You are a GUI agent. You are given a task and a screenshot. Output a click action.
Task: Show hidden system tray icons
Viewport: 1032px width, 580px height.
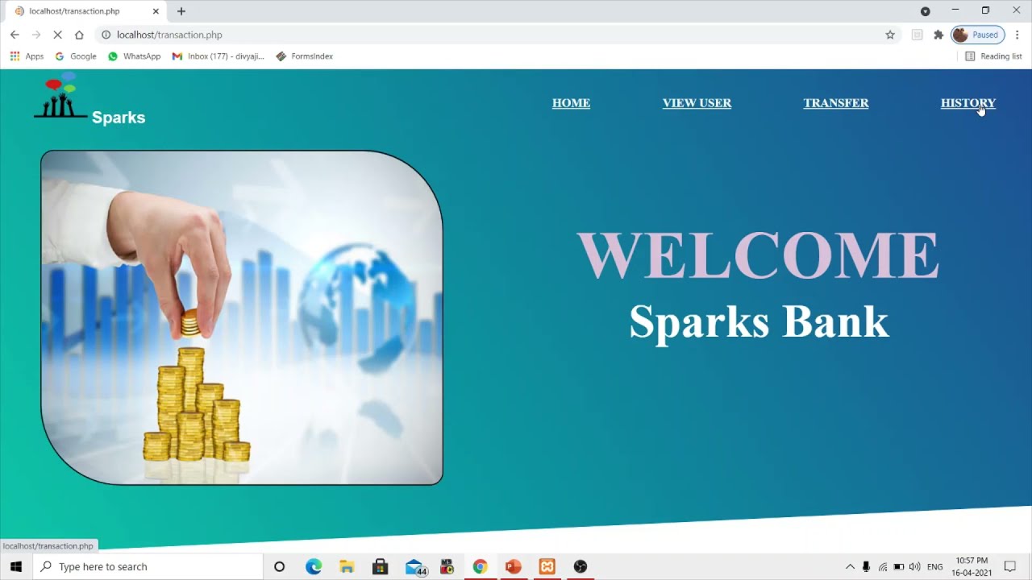tap(850, 566)
